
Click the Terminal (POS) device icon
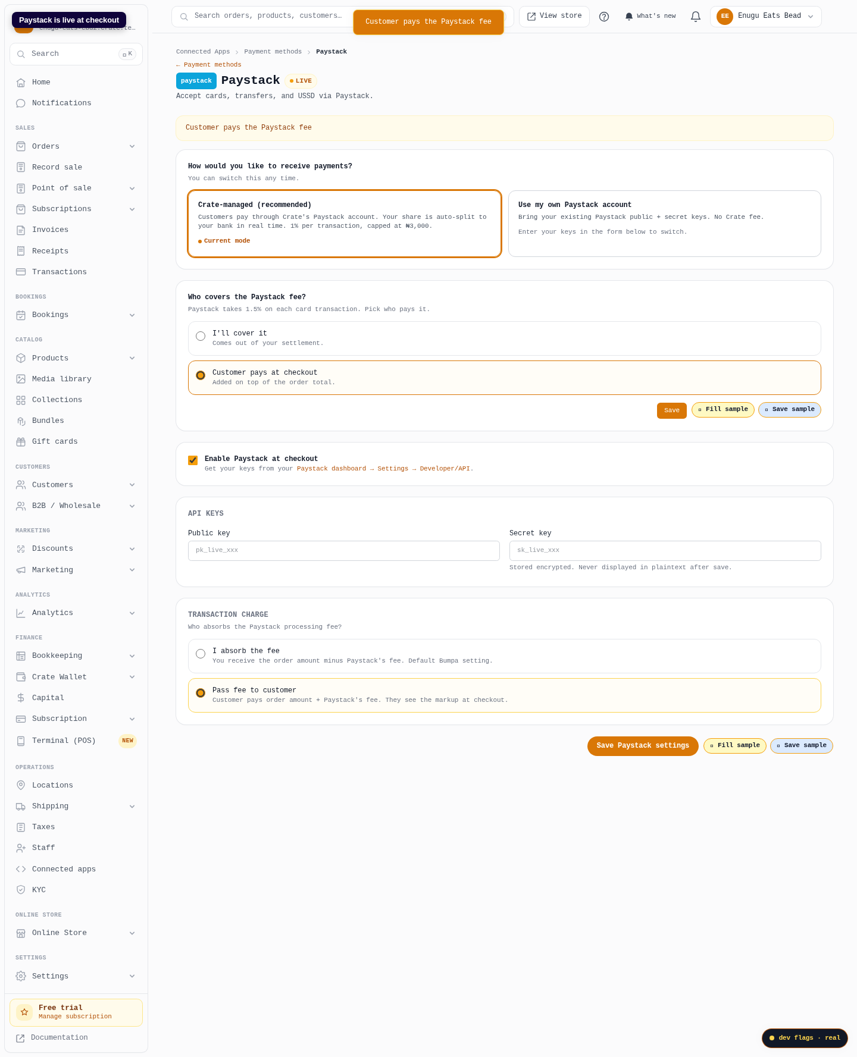click(x=21, y=741)
